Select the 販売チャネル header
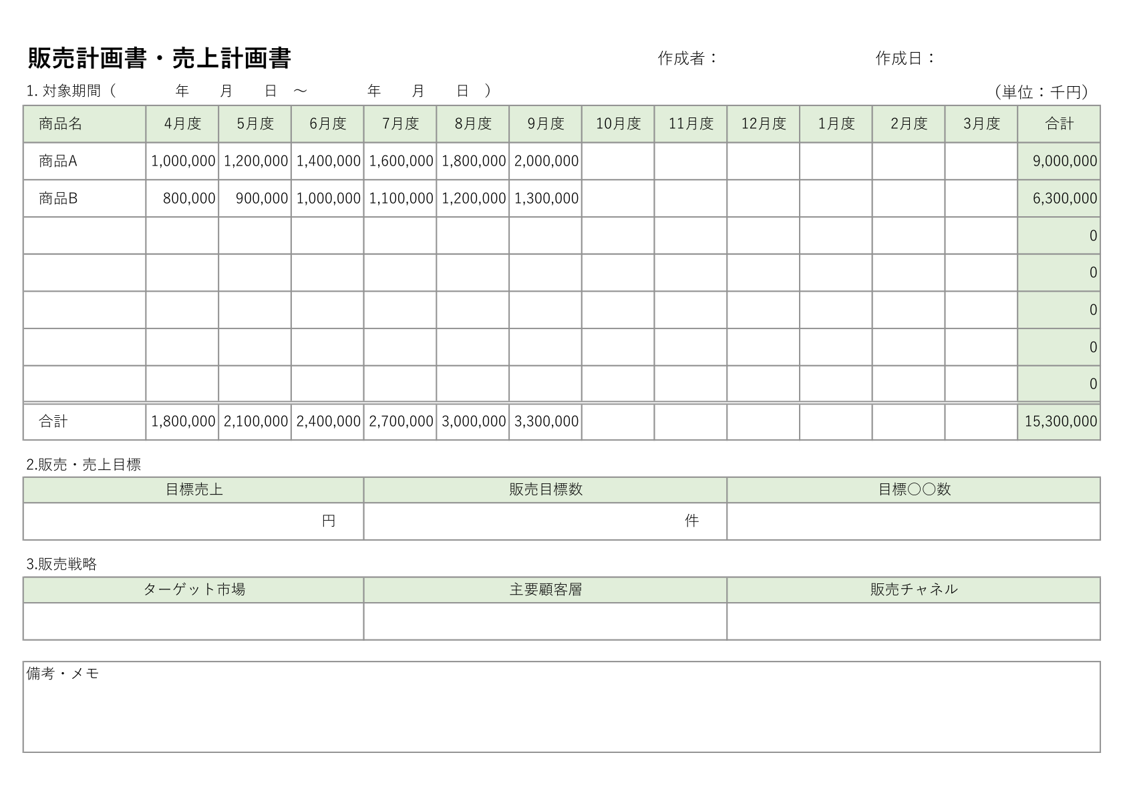1125x795 pixels. [914, 590]
